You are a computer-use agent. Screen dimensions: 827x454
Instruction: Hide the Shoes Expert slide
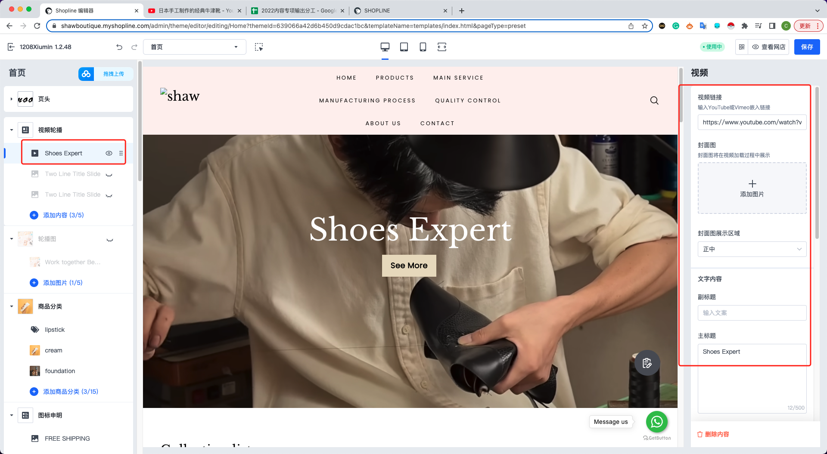point(109,153)
